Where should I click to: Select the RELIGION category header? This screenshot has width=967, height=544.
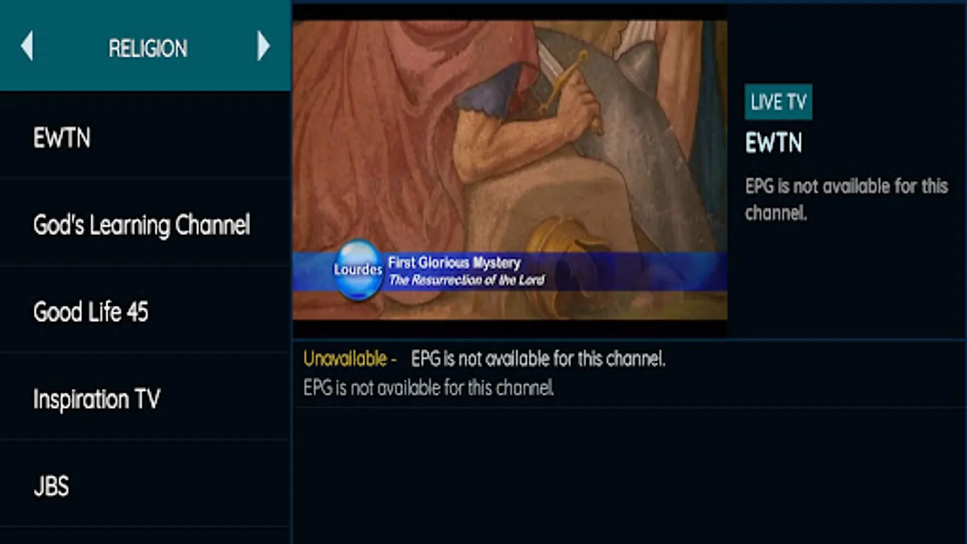[147, 48]
